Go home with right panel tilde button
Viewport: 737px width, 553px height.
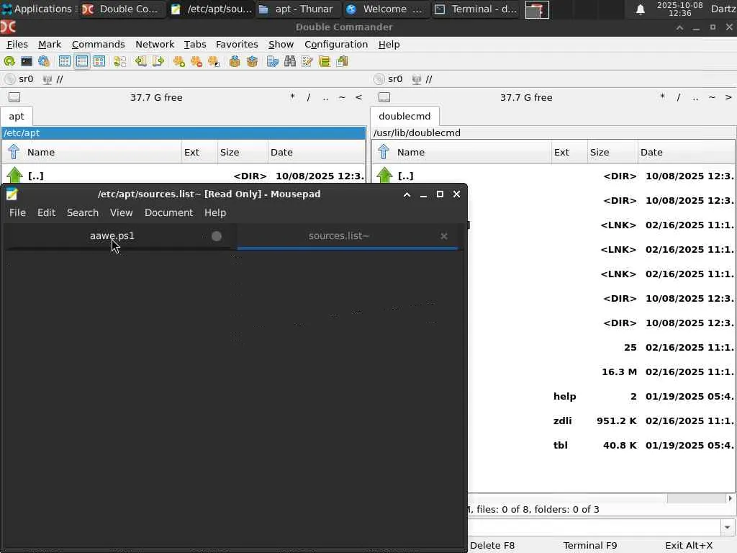(x=712, y=97)
